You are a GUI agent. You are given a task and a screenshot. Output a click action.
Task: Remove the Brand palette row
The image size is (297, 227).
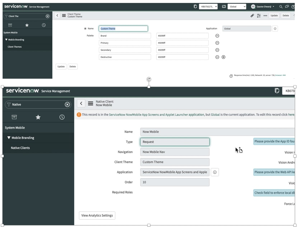[x=217, y=36]
